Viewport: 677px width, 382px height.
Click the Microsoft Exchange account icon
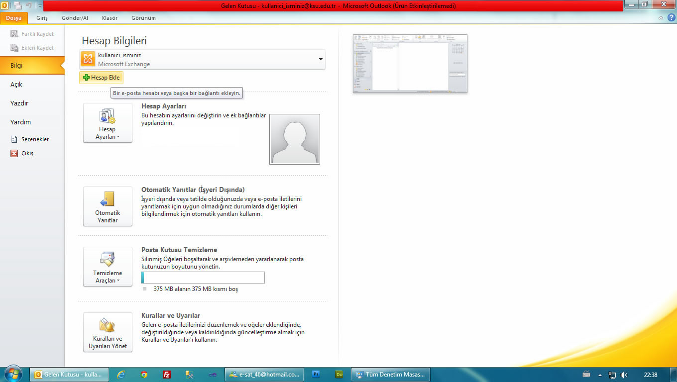(x=88, y=59)
